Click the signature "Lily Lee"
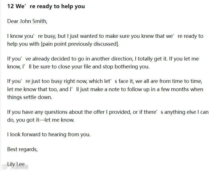The width and height of the screenshot is (214, 171). (x=16, y=164)
